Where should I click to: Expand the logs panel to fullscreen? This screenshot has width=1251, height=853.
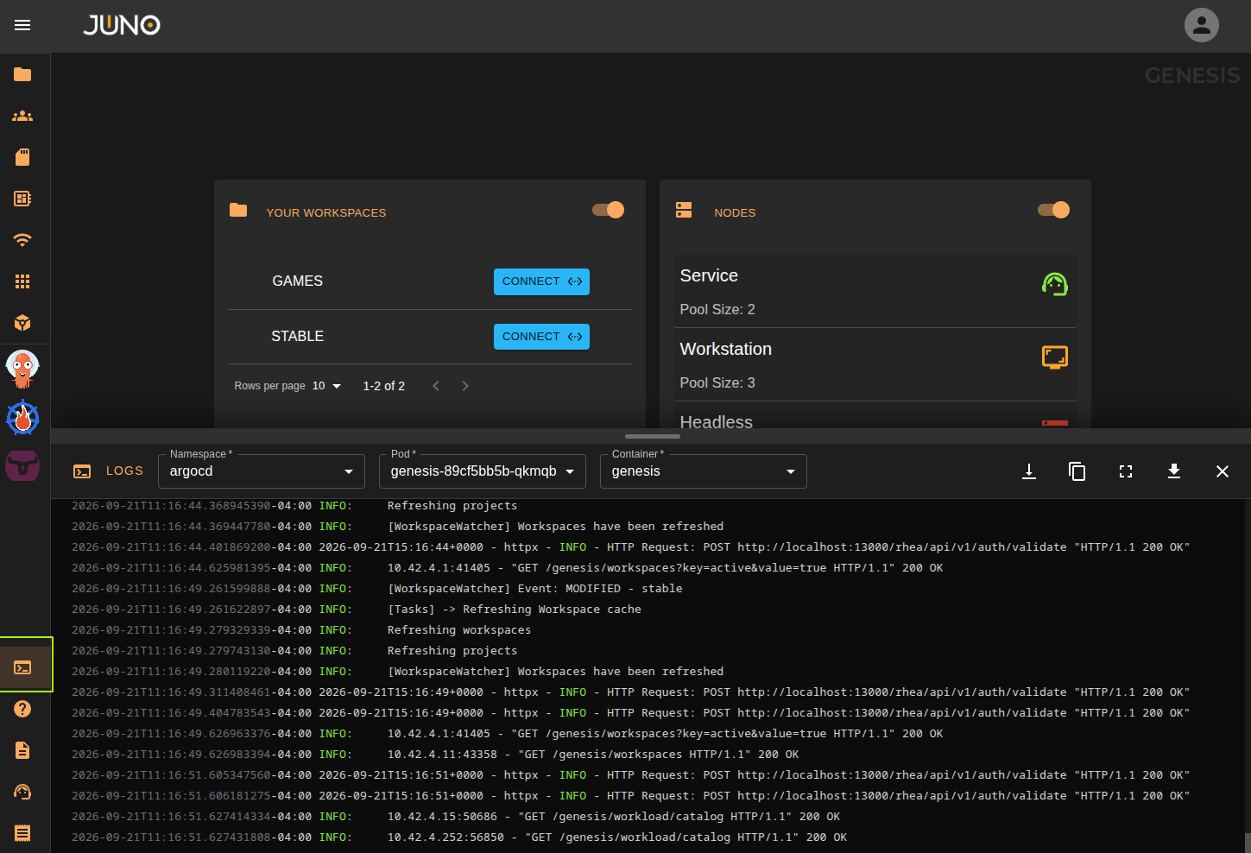[x=1126, y=471]
